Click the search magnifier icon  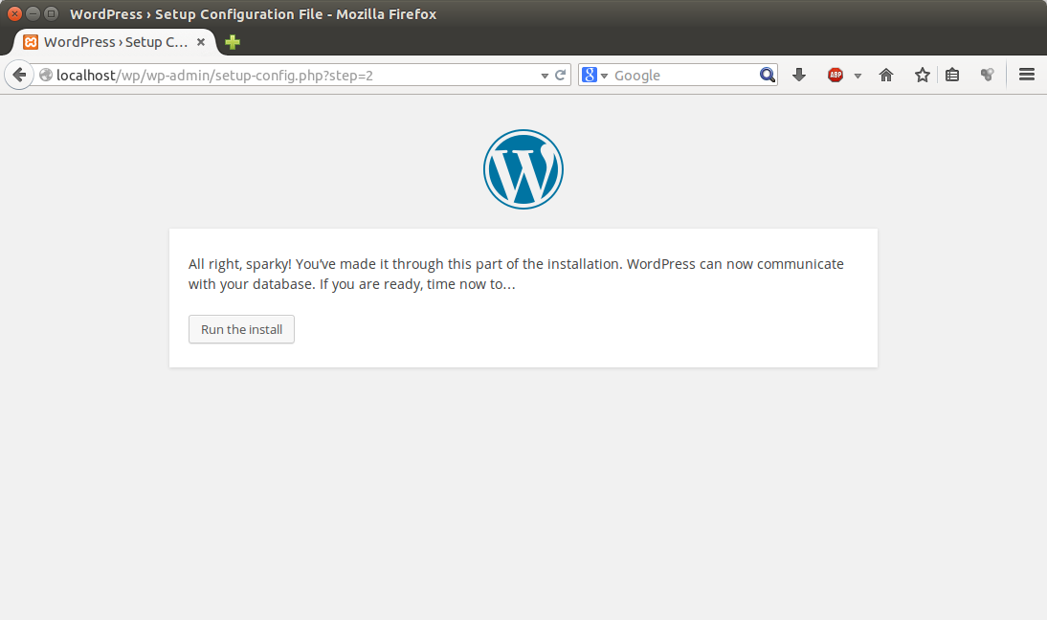coord(768,75)
